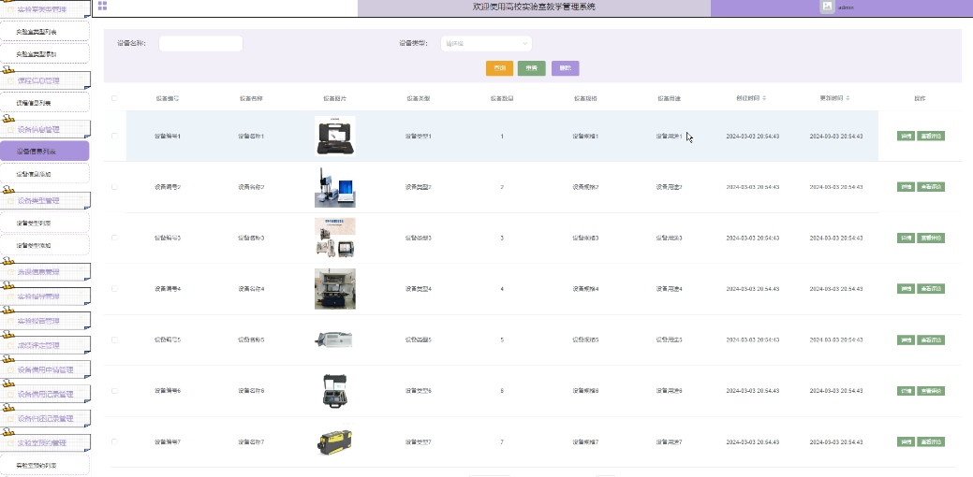Screen dimensions: 973x477
Task: Expand the 设备归还记录管理 sidebar menu
Action: 45,419
